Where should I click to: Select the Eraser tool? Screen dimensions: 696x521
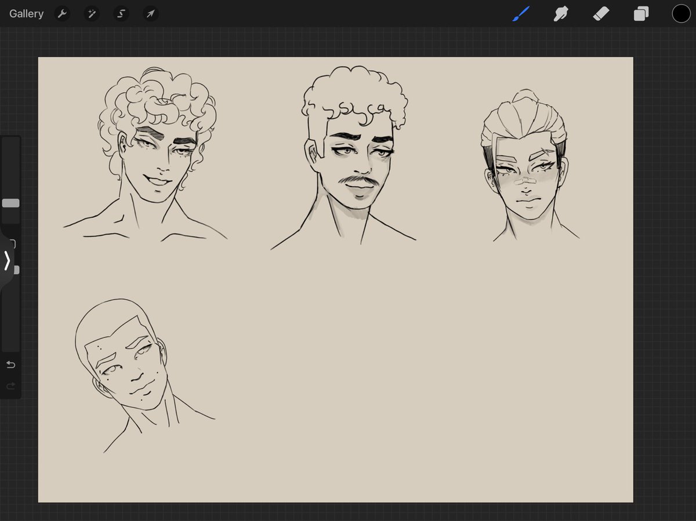[601, 13]
